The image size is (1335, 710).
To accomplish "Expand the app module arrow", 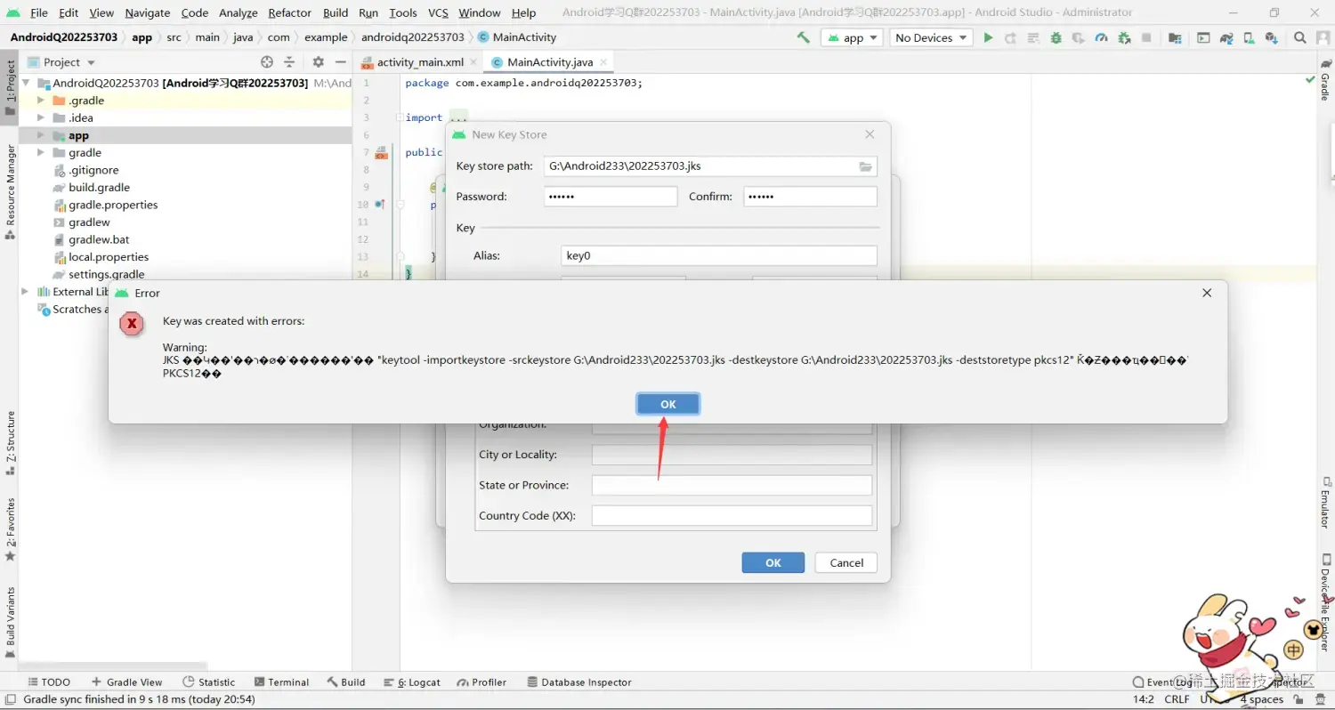I will 41,135.
